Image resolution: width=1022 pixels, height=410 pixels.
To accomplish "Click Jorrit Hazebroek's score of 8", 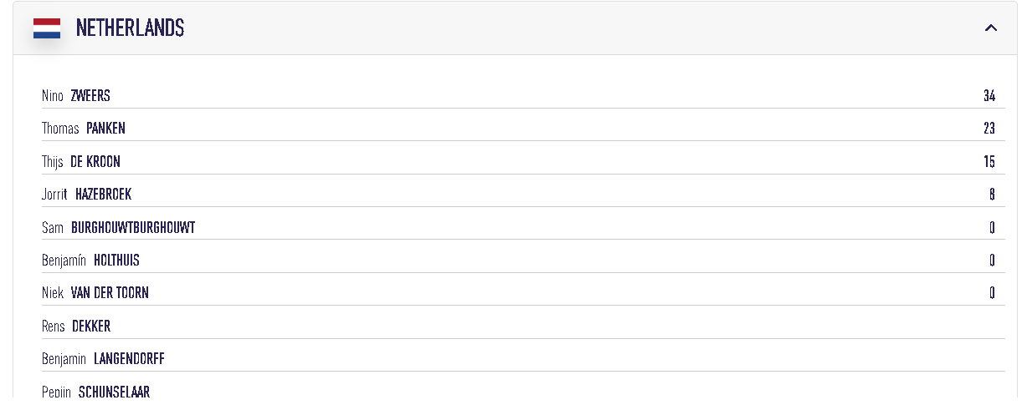I will (992, 195).
